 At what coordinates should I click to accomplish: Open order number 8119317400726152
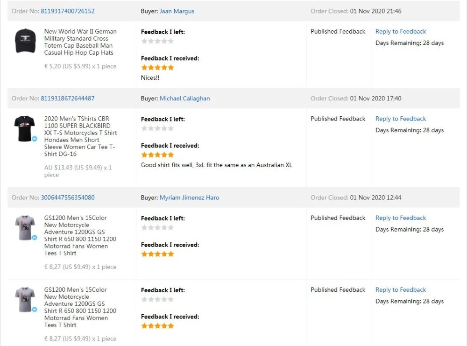(x=67, y=11)
